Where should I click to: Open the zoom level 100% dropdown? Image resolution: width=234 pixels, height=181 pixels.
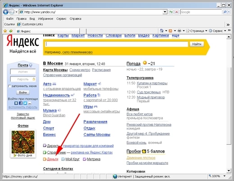(x=225, y=176)
